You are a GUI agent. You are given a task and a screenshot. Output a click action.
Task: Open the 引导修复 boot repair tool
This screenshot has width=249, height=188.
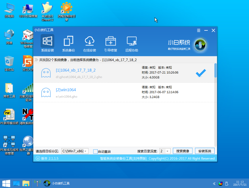(111, 43)
